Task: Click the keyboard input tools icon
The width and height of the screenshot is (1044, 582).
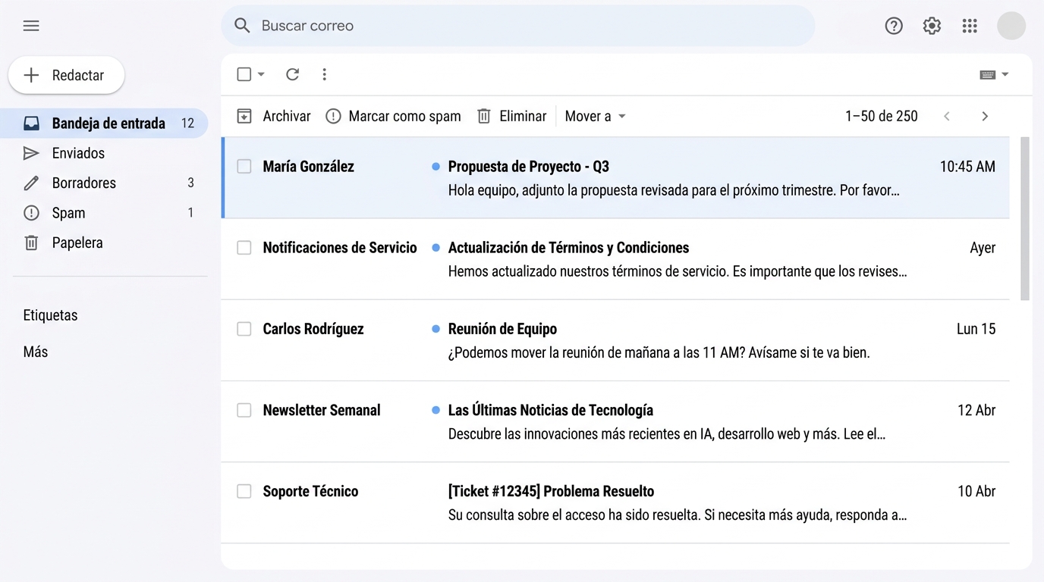Action: click(x=987, y=75)
